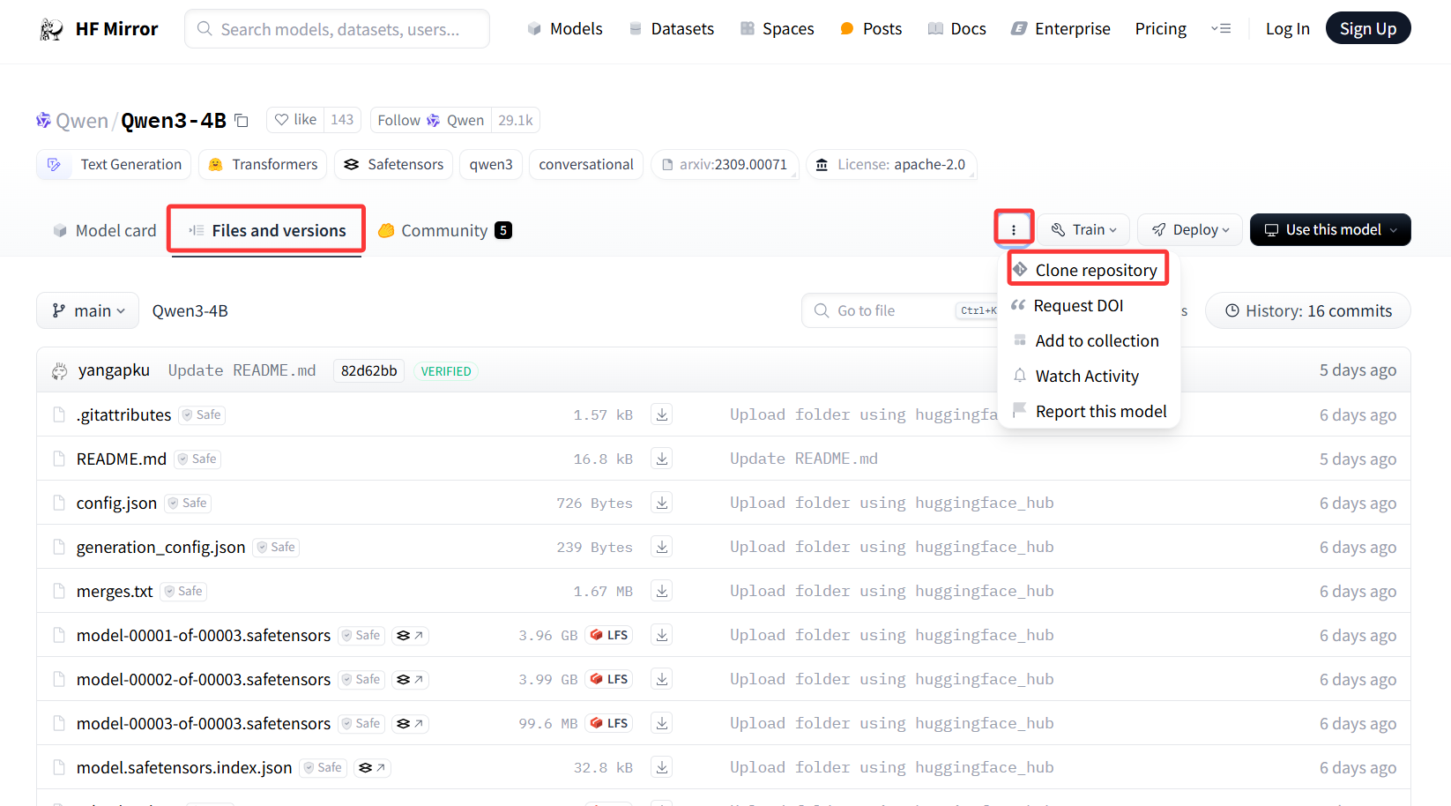Click LFS badge on model-00003-of-00003 row
This screenshot has width=1451, height=806.
[609, 723]
